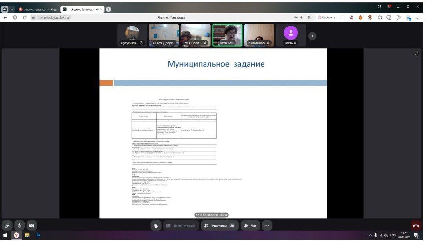The image size is (426, 241).
Task: Open the Yandex home button
Action: (x=15, y=18)
